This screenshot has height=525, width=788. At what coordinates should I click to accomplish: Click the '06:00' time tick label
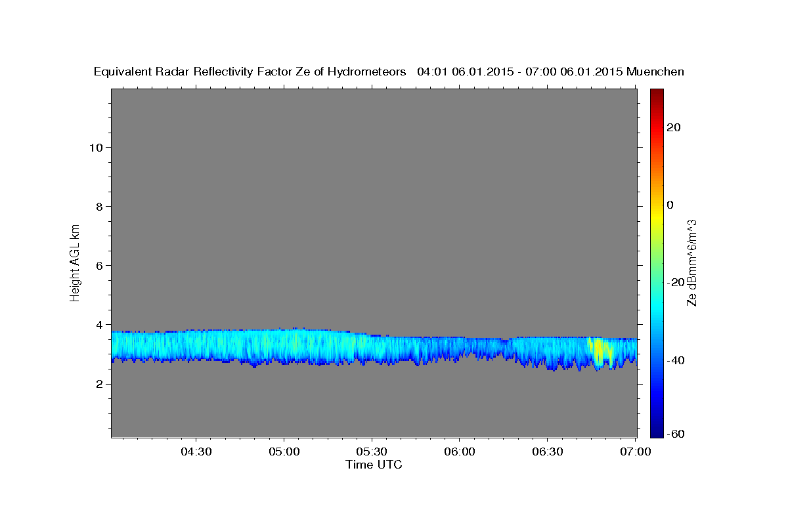(x=460, y=451)
